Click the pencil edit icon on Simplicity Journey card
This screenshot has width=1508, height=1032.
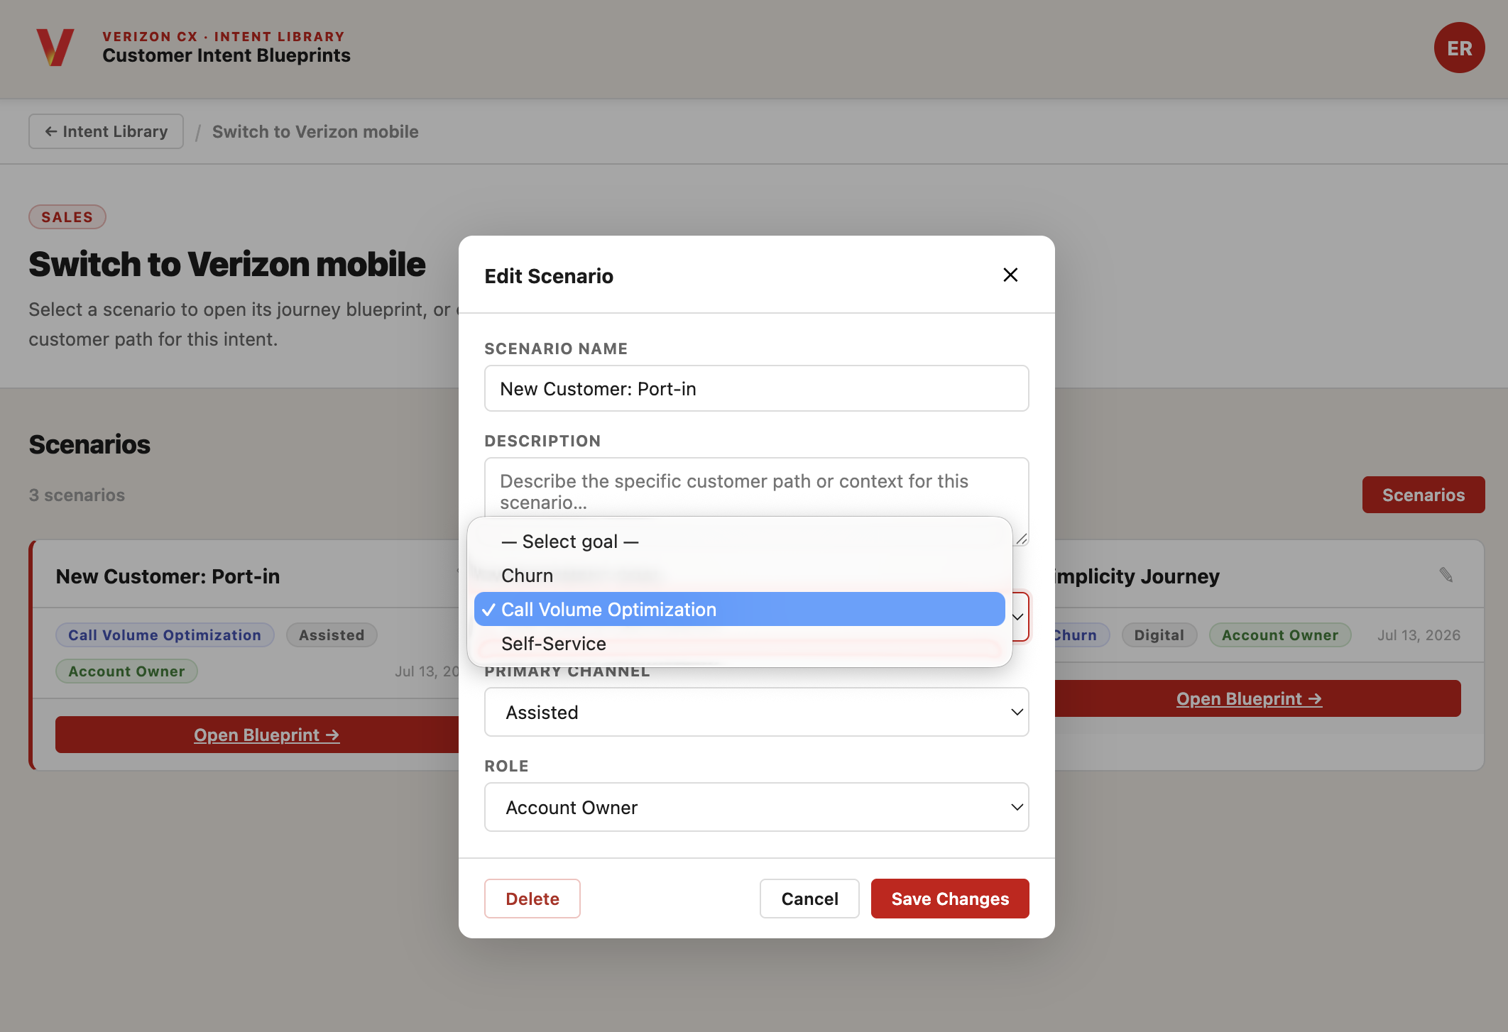pos(1446,575)
